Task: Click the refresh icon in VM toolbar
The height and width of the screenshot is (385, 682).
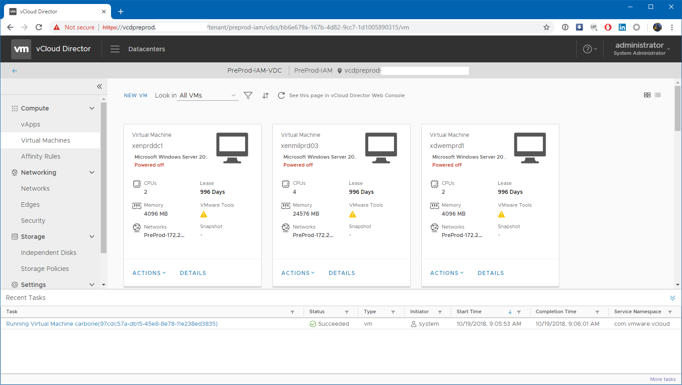Action: click(x=281, y=95)
